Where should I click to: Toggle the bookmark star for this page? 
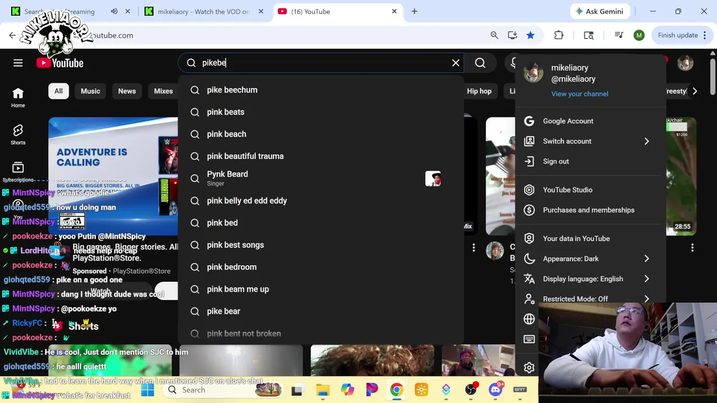point(530,35)
